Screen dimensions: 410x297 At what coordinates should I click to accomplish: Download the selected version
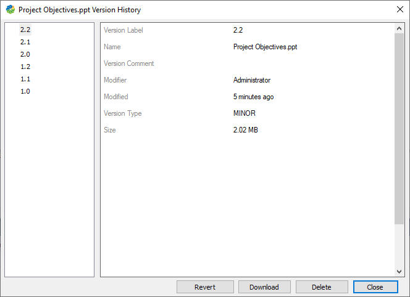264,287
